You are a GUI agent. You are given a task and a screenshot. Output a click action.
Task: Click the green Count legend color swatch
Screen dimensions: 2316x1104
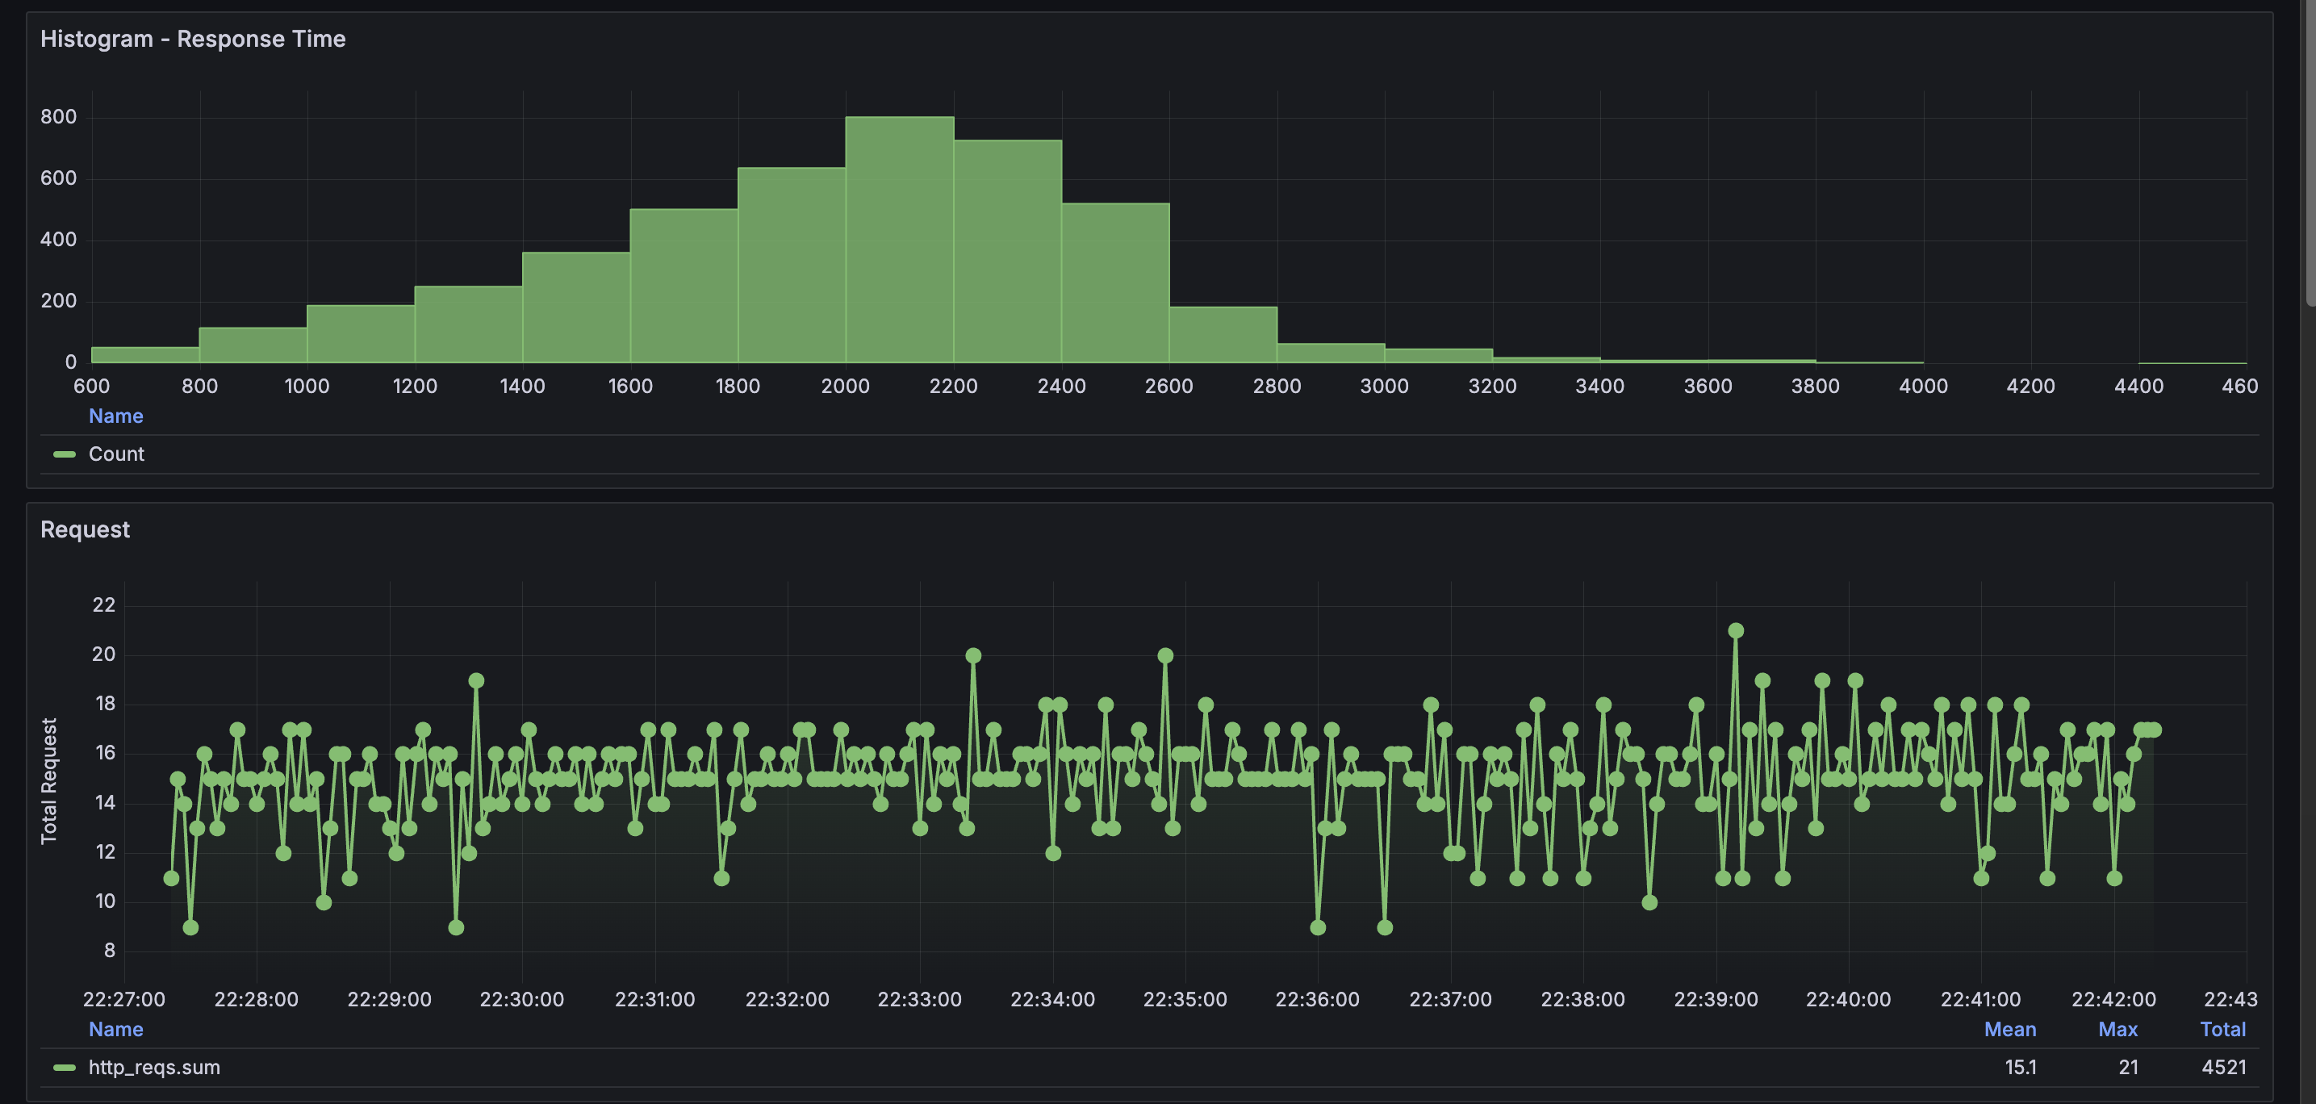click(x=65, y=454)
